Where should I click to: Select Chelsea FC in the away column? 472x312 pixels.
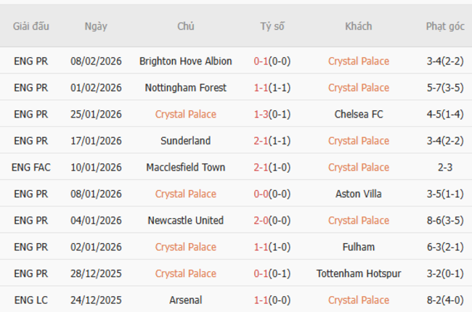click(x=358, y=114)
